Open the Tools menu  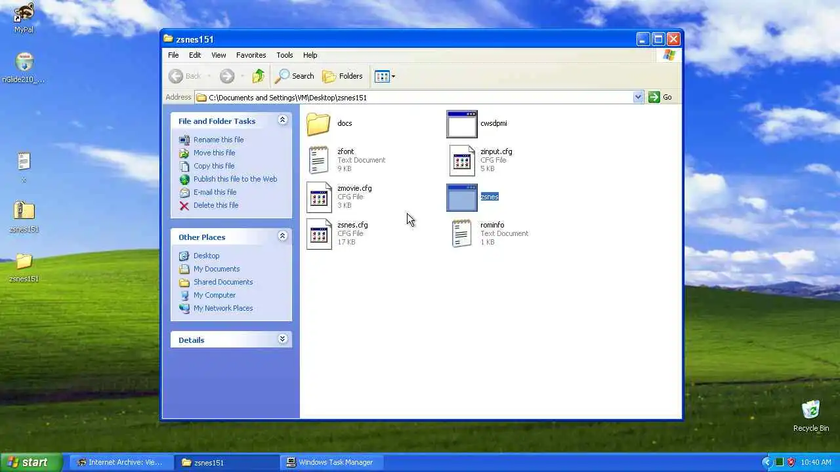pos(285,55)
